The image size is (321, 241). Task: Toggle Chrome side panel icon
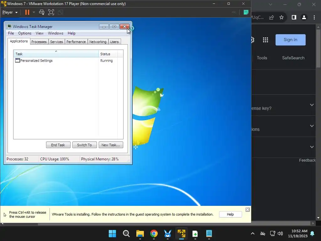(x=294, y=18)
